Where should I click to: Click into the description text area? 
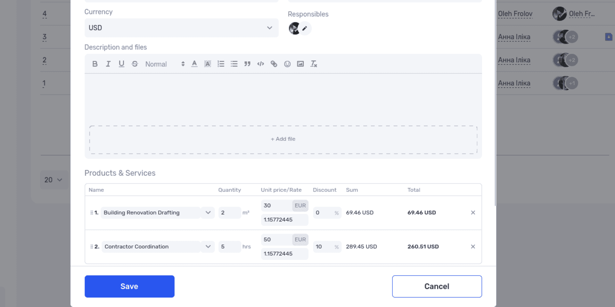283,99
